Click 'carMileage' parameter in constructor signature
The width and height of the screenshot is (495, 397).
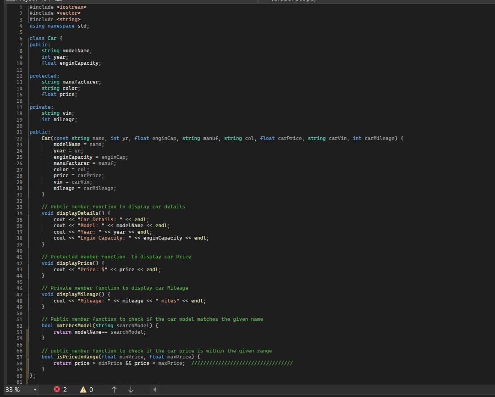click(x=379, y=138)
